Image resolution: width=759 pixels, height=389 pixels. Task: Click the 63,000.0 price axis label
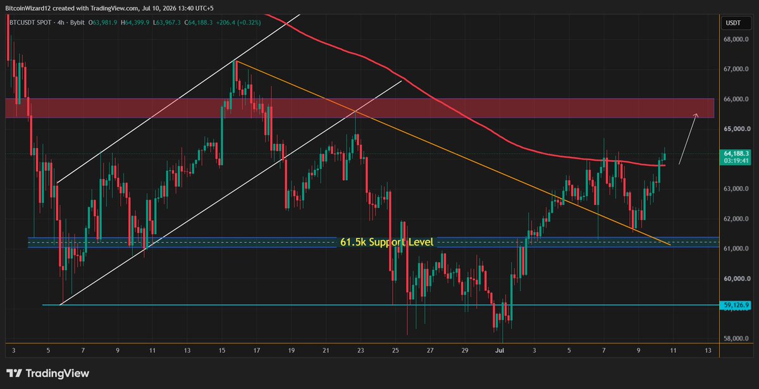click(736, 188)
